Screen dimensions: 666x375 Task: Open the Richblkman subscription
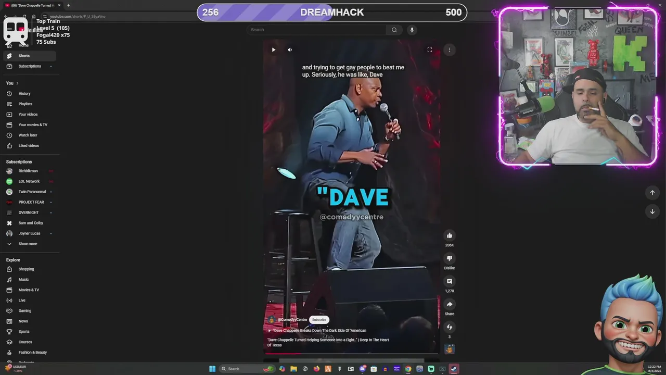29,171
